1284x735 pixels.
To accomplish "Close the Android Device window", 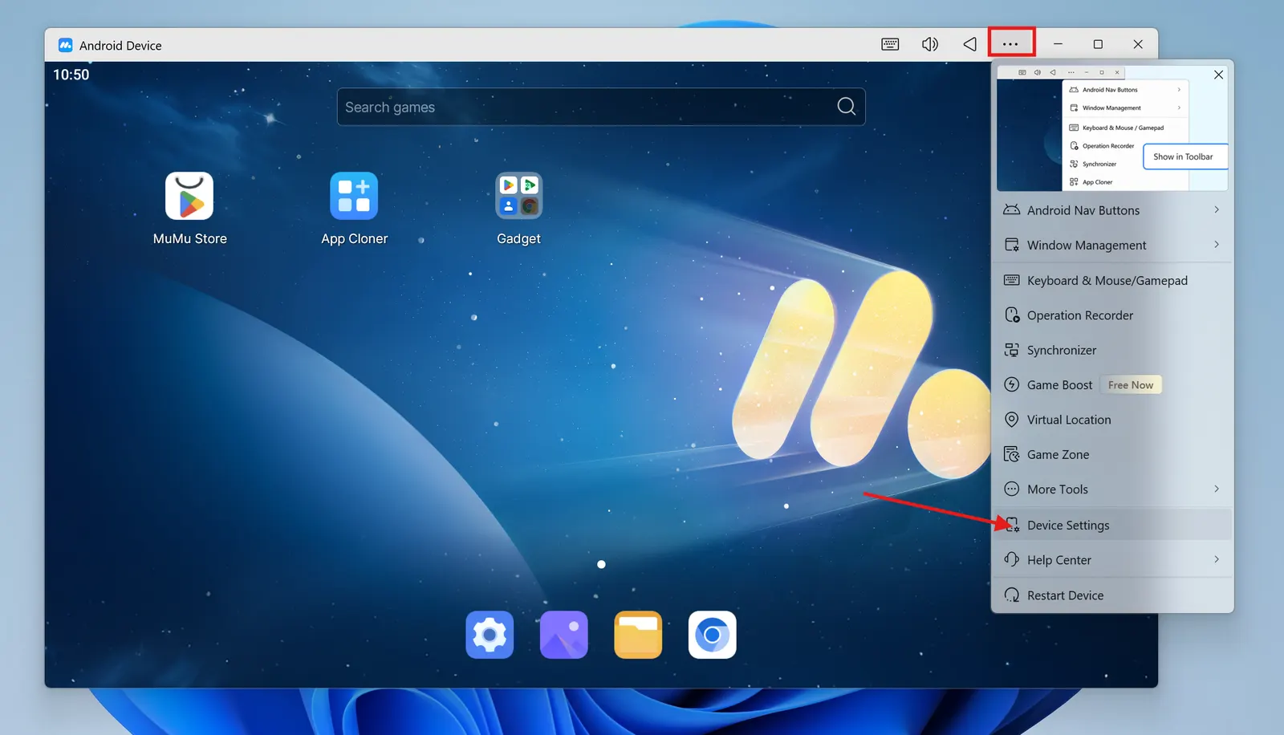I will (1138, 44).
